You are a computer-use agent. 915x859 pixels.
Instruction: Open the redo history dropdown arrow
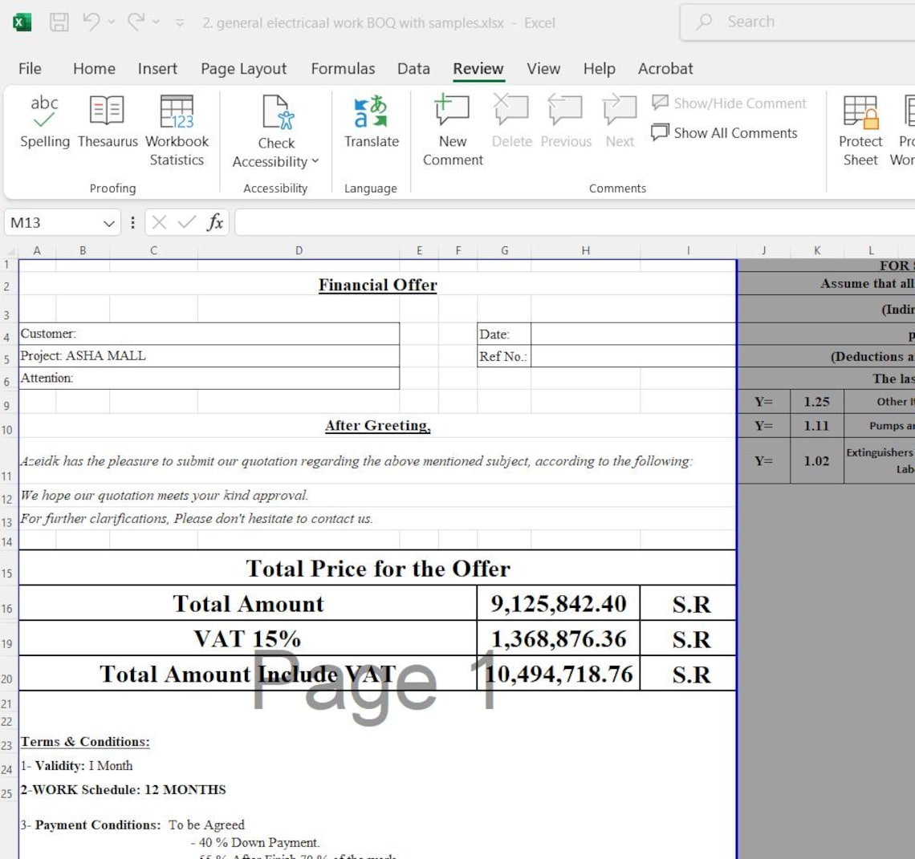pyautogui.click(x=156, y=22)
